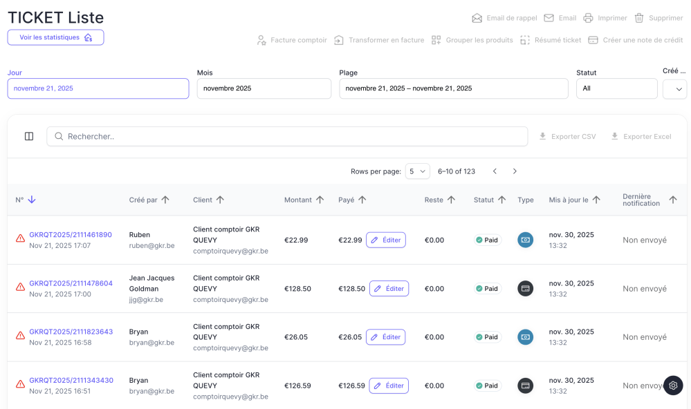Sort by N° column arrow
The image size is (691, 409).
tap(32, 200)
